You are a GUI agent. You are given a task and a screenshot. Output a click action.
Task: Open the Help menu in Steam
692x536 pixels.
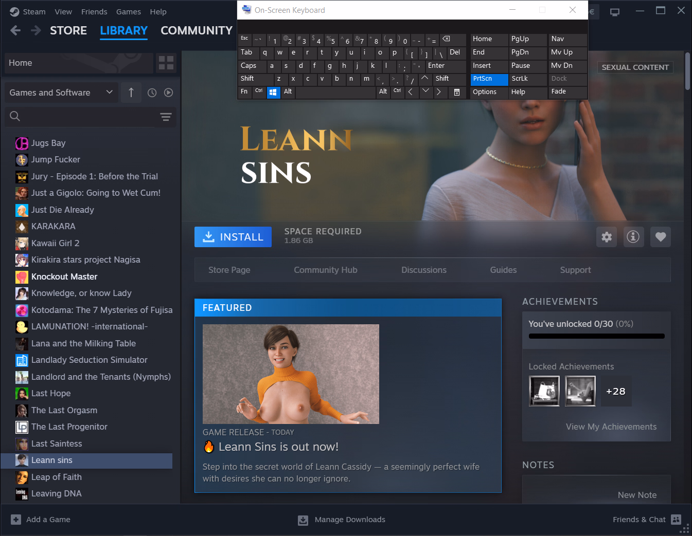coord(158,12)
